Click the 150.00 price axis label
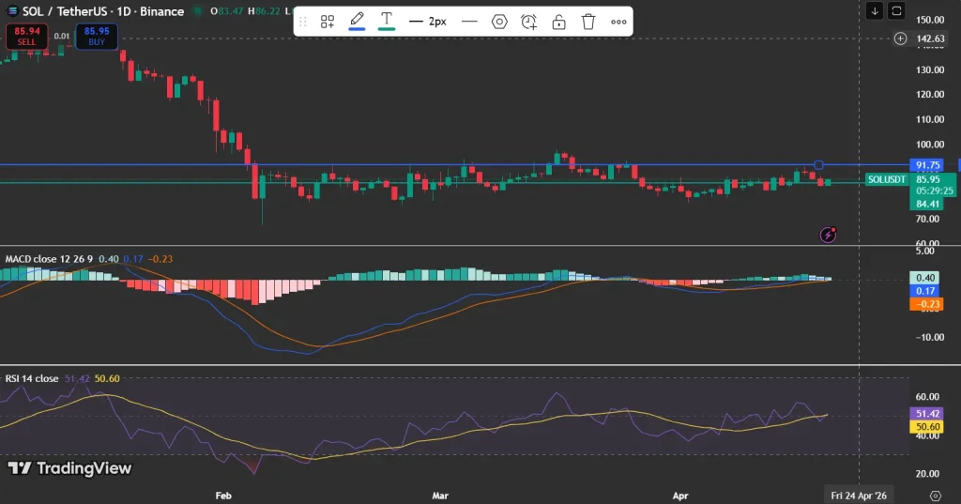 [930, 20]
